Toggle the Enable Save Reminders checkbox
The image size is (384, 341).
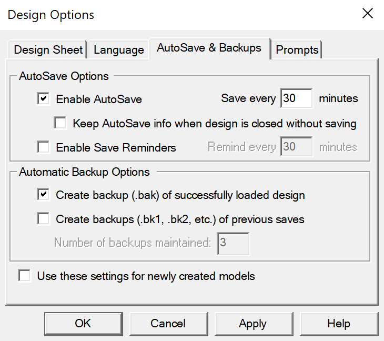coord(43,147)
